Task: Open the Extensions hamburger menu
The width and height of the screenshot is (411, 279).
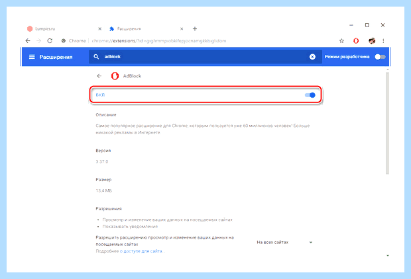Action: pos(32,57)
